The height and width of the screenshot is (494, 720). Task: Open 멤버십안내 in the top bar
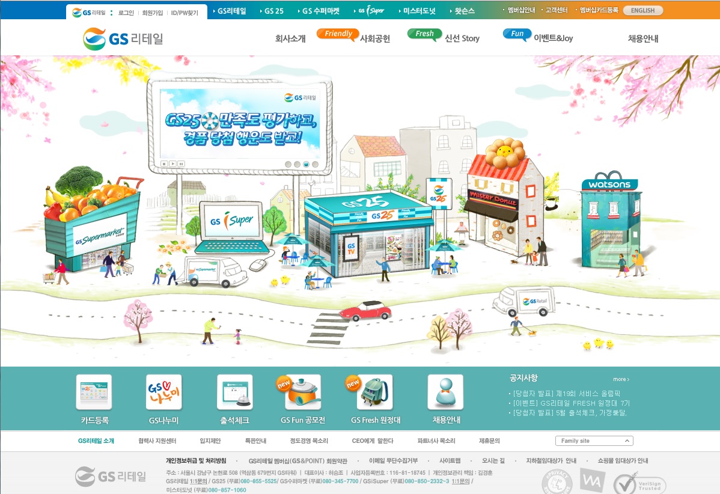pos(521,10)
